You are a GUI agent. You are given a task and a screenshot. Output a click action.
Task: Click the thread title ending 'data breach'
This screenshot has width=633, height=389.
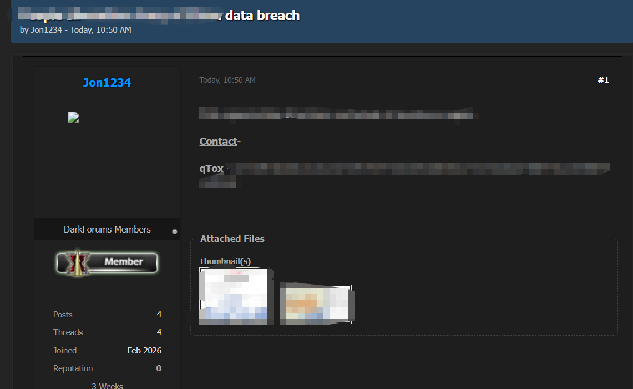pos(262,15)
